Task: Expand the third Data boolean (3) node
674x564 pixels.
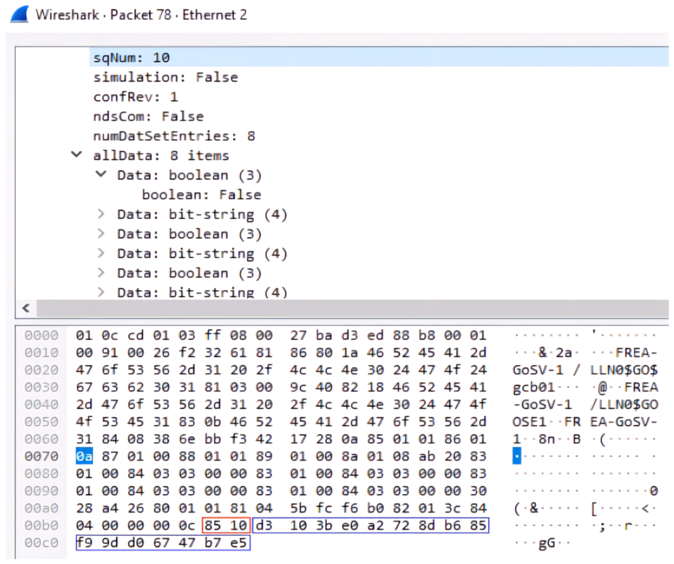Action: point(101,273)
